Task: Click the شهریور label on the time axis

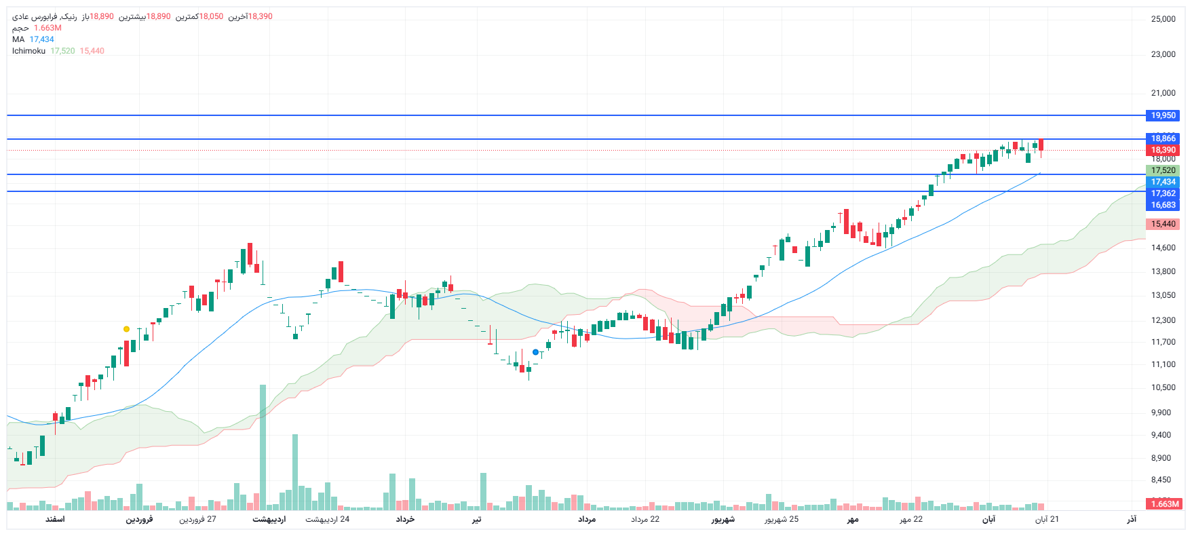Action: point(723,519)
